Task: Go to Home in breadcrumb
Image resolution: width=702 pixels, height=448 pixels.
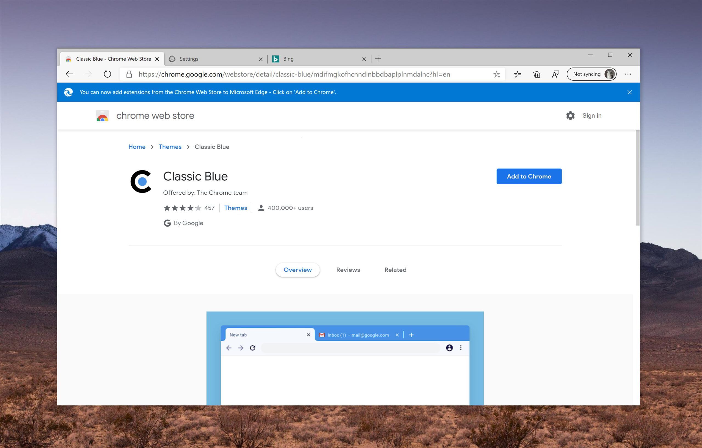Action: [137, 147]
